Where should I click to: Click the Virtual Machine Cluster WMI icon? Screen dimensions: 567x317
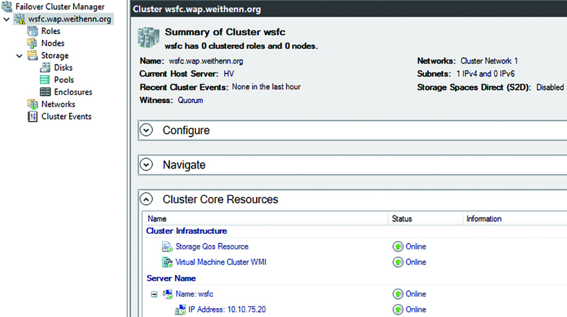167,262
